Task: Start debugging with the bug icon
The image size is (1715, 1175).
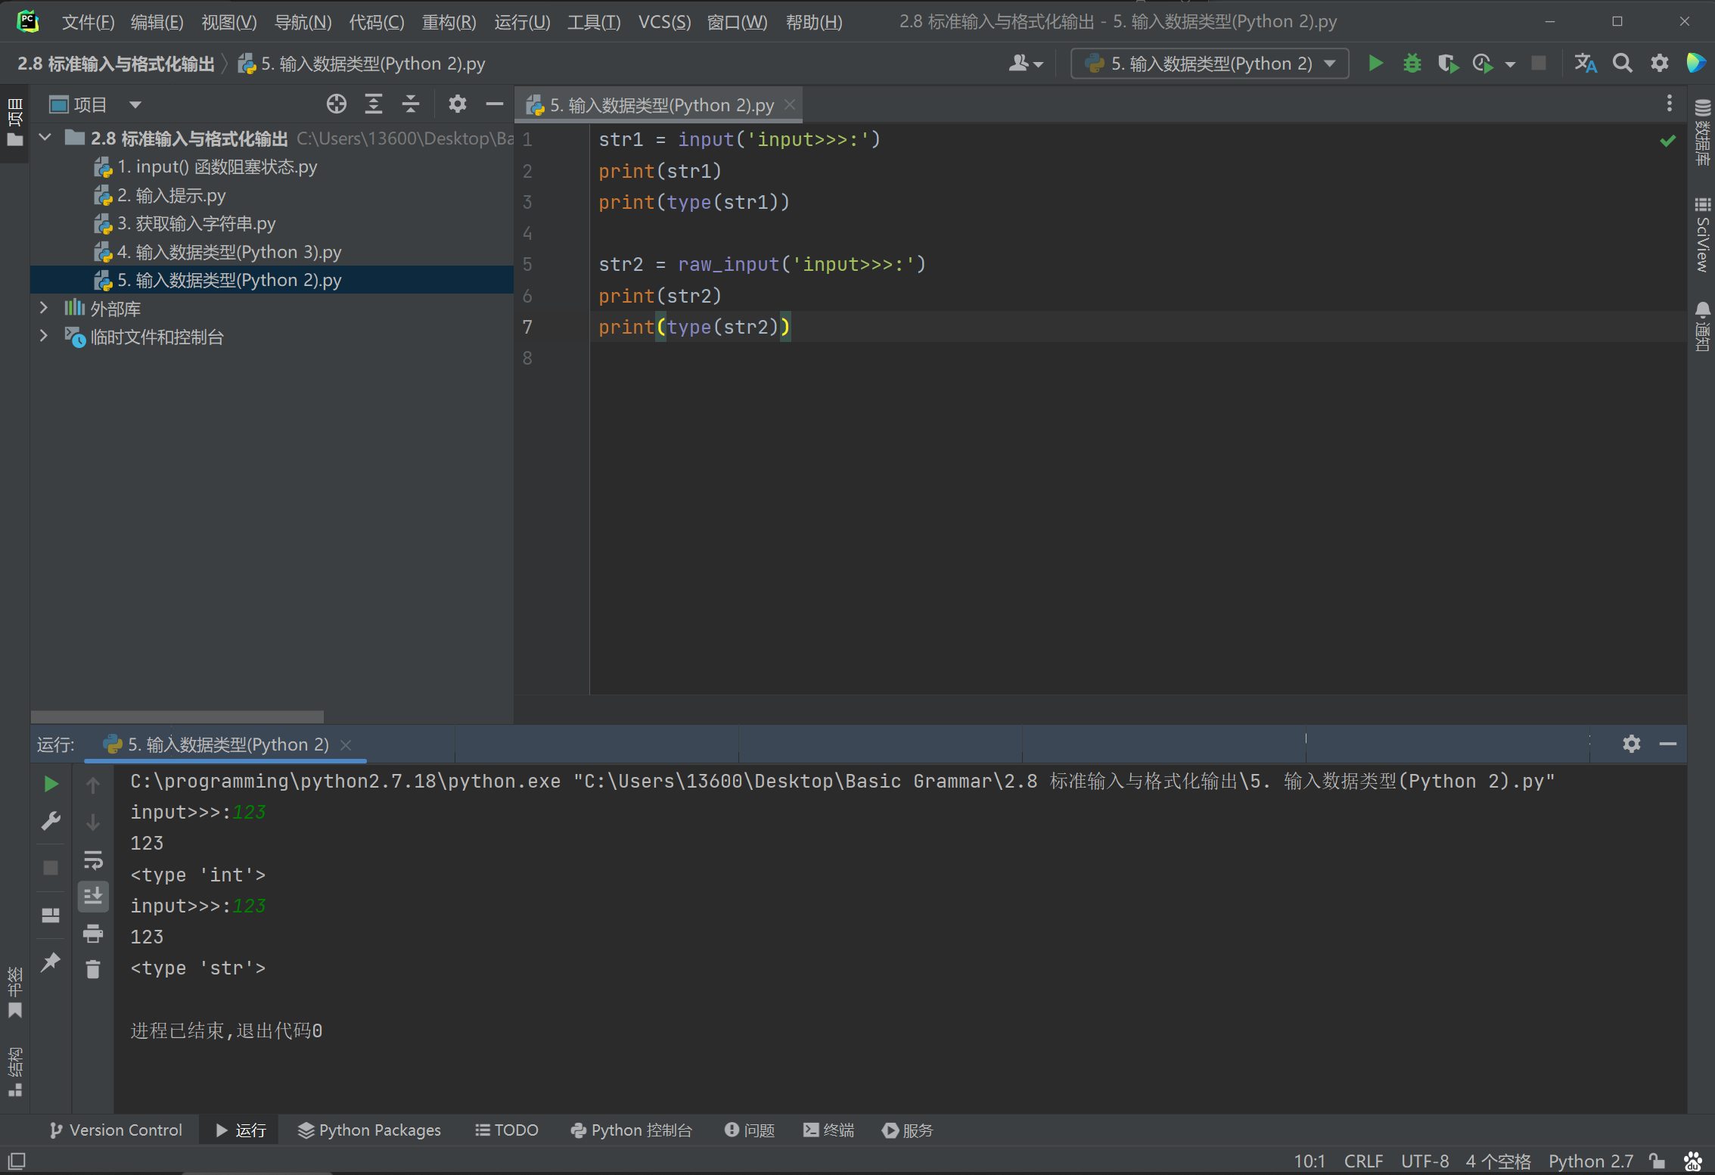Action: [1412, 64]
